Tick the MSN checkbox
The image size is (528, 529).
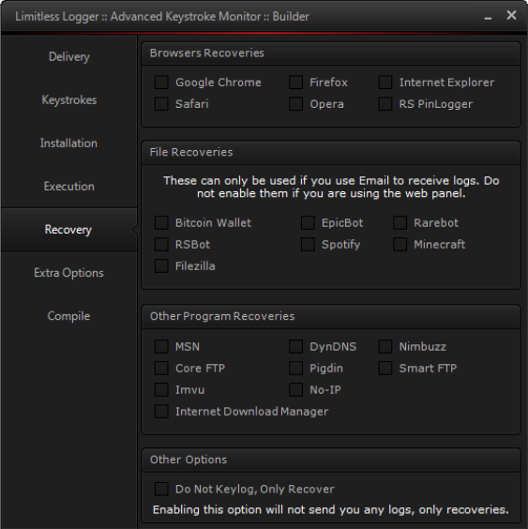tap(161, 346)
